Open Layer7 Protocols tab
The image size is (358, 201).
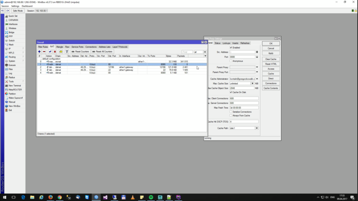pos(120,47)
